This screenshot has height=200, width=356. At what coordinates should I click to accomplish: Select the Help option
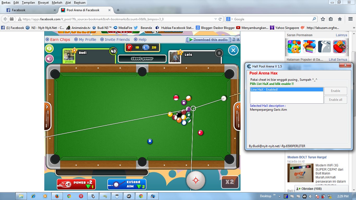[140, 40]
